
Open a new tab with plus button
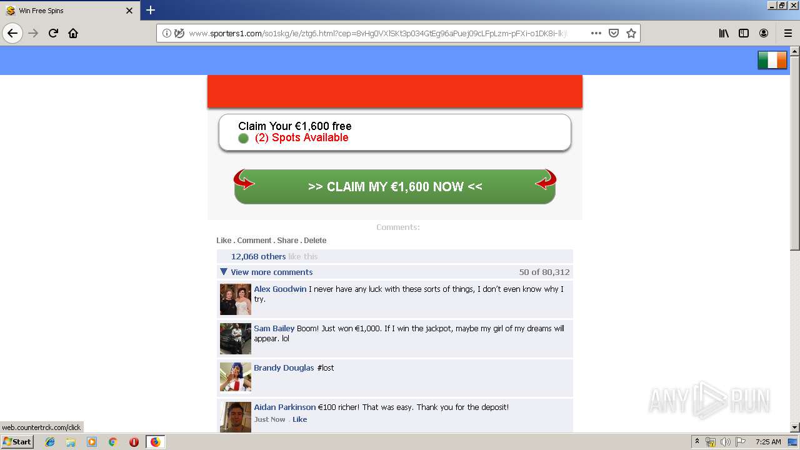151,10
